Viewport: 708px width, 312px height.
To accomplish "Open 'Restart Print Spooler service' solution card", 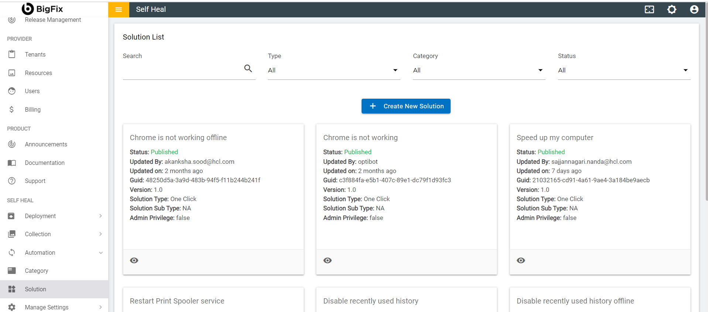I will (x=177, y=301).
